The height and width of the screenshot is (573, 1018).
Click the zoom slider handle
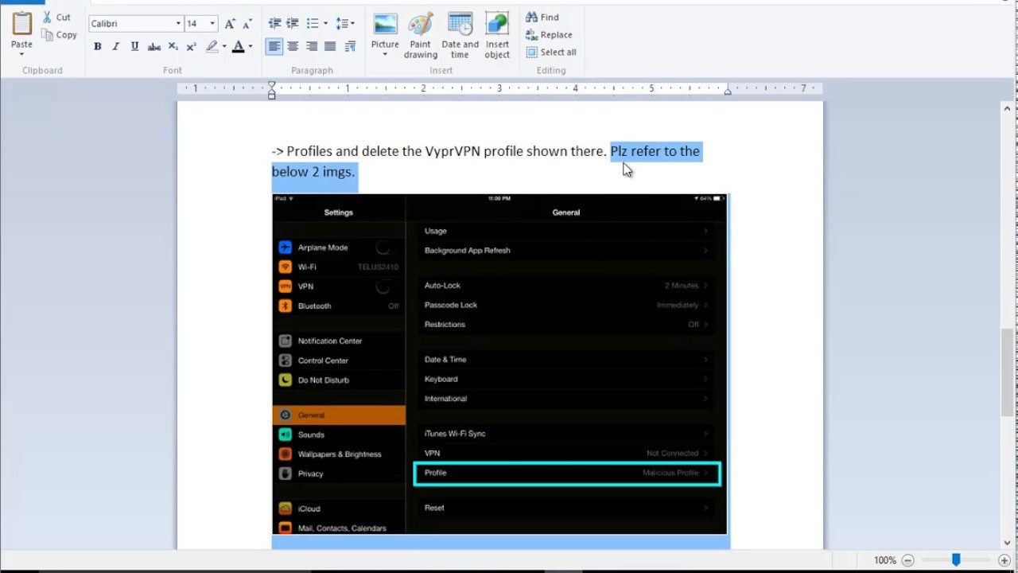click(x=956, y=560)
